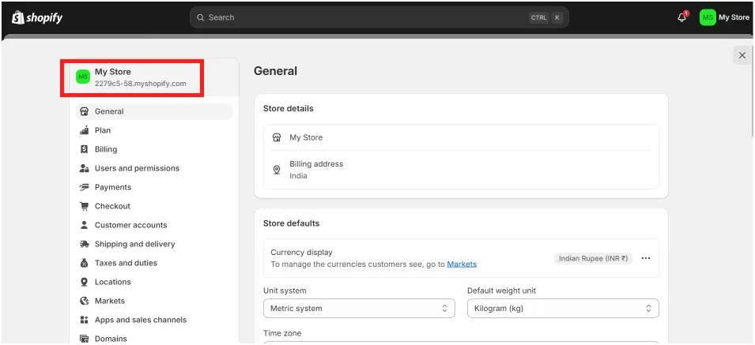This screenshot has width=755, height=345.
Task: Expand the Default weight unit dropdown
Action: tap(563, 309)
